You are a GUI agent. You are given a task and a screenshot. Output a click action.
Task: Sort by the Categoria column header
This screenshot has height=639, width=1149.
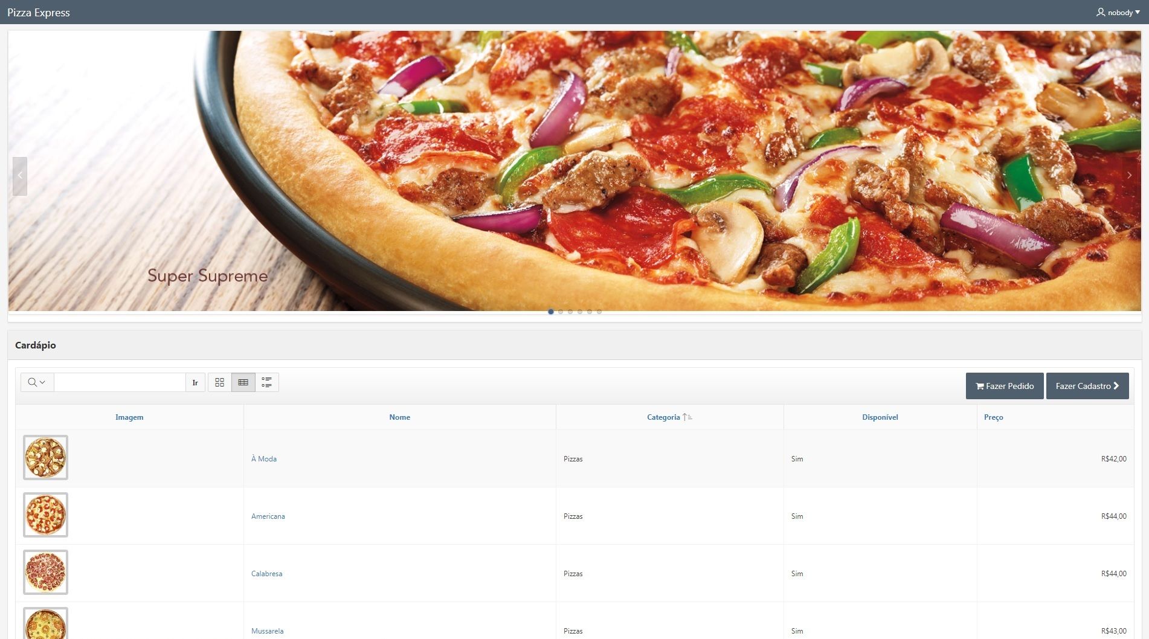pos(663,417)
